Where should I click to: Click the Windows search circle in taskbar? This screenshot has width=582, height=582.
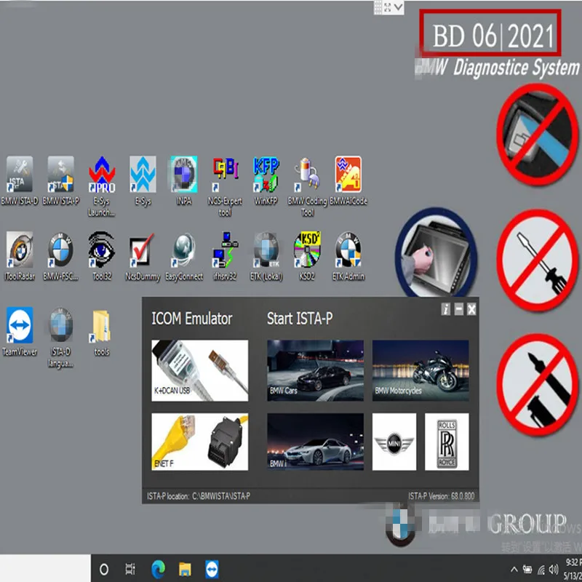click(104, 569)
